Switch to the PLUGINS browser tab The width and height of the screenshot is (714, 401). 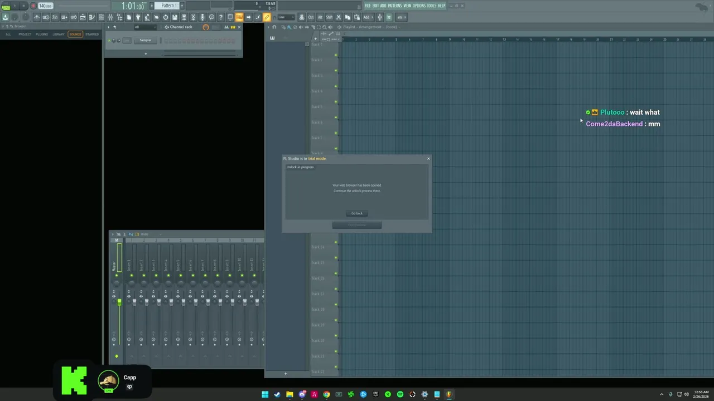pyautogui.click(x=42, y=34)
